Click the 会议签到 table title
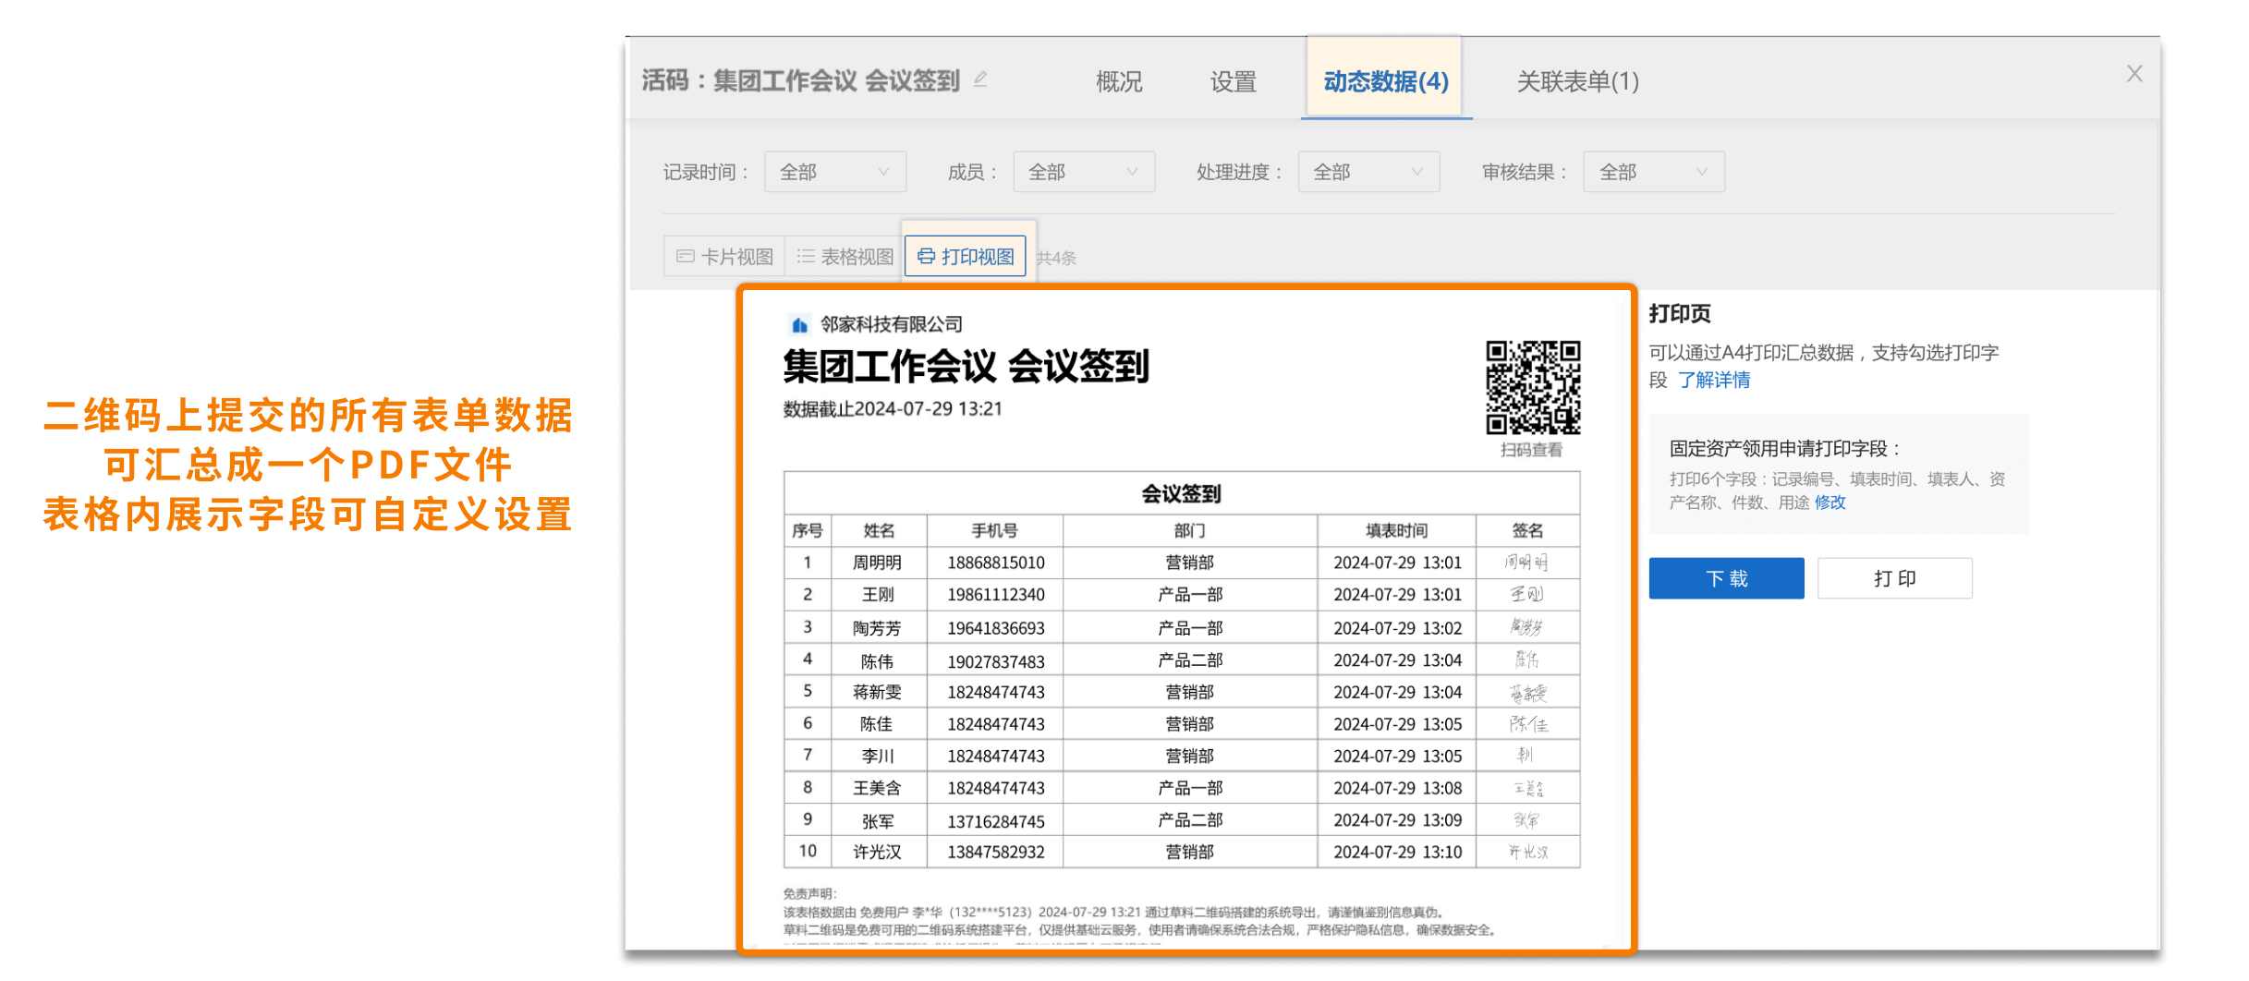Screen dimensions: 2249x981 (x=1181, y=494)
